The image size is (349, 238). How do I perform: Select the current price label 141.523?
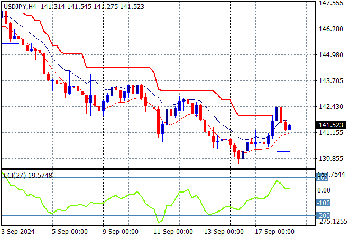pyautogui.click(x=331, y=125)
